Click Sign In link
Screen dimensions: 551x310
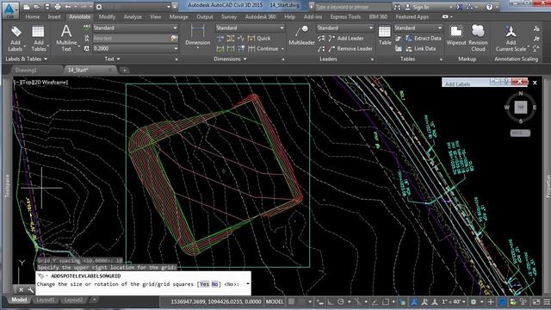(x=421, y=7)
